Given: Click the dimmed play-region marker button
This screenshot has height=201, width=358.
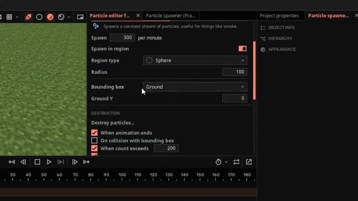Looking at the screenshot, I should click(x=60, y=162).
